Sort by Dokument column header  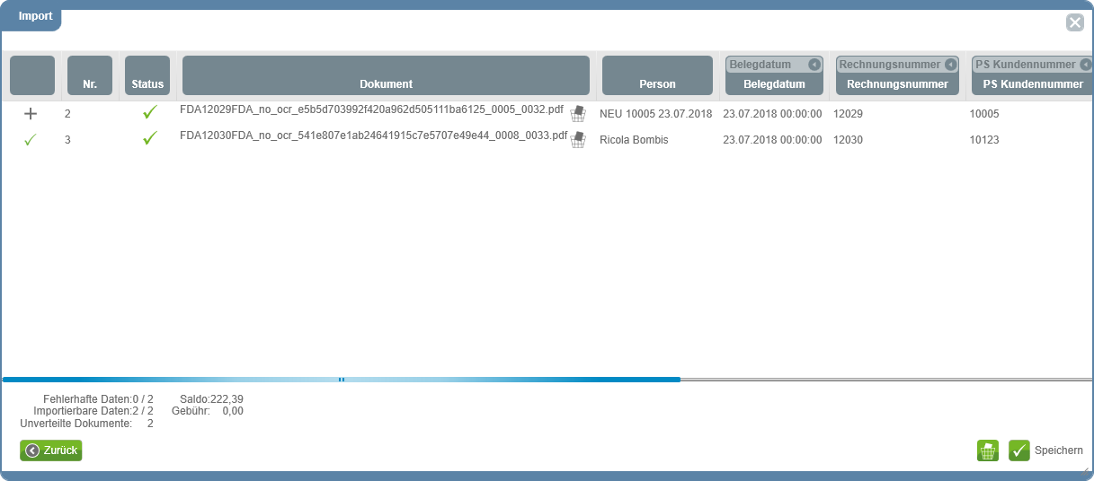(x=386, y=83)
